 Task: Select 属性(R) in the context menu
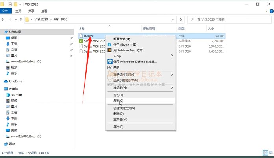118,127
